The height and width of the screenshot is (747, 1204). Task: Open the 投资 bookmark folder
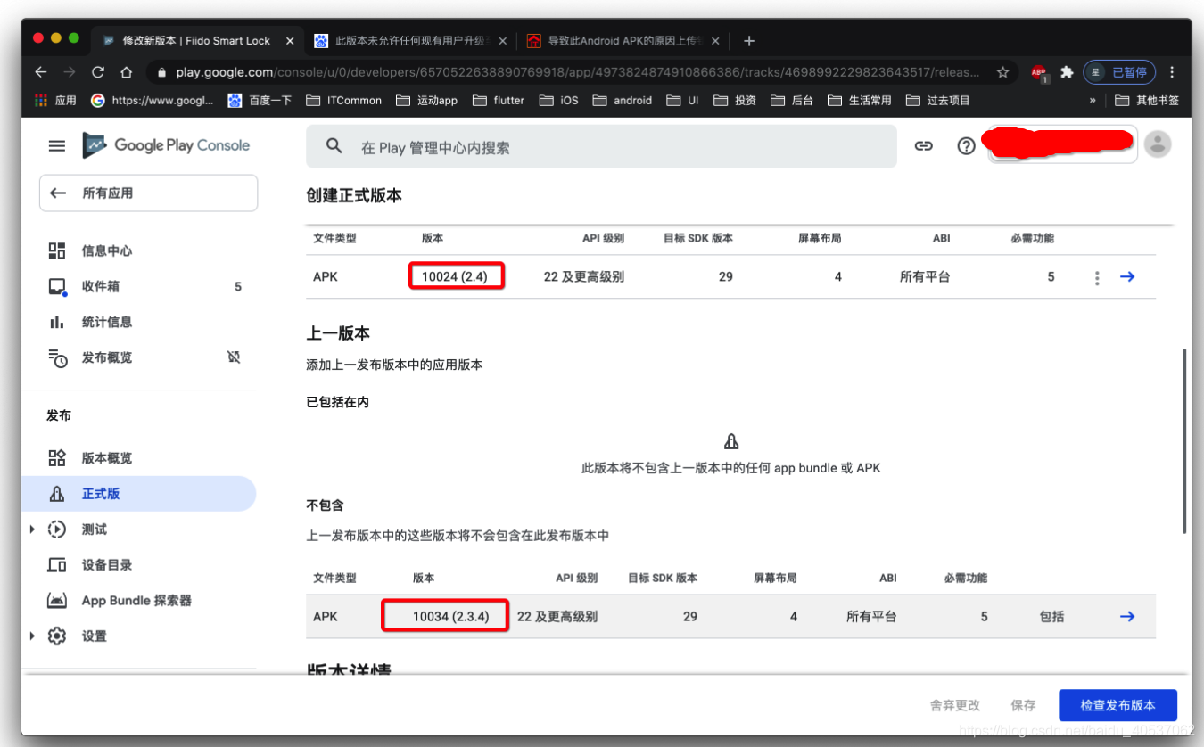[x=735, y=100]
